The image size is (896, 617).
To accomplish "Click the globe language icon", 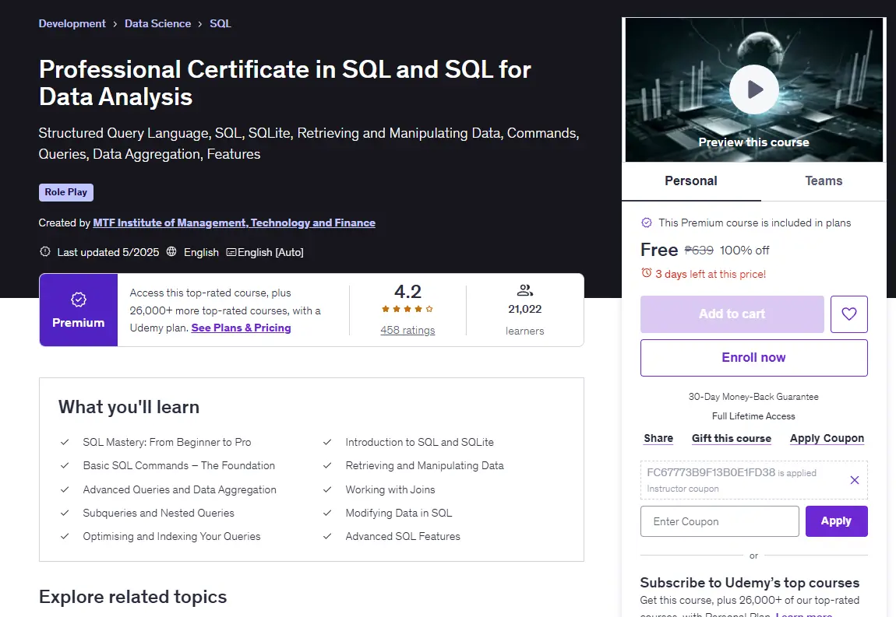I will [x=171, y=252].
